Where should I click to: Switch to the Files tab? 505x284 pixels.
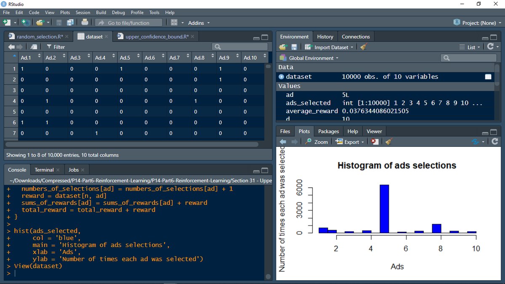pos(285,131)
